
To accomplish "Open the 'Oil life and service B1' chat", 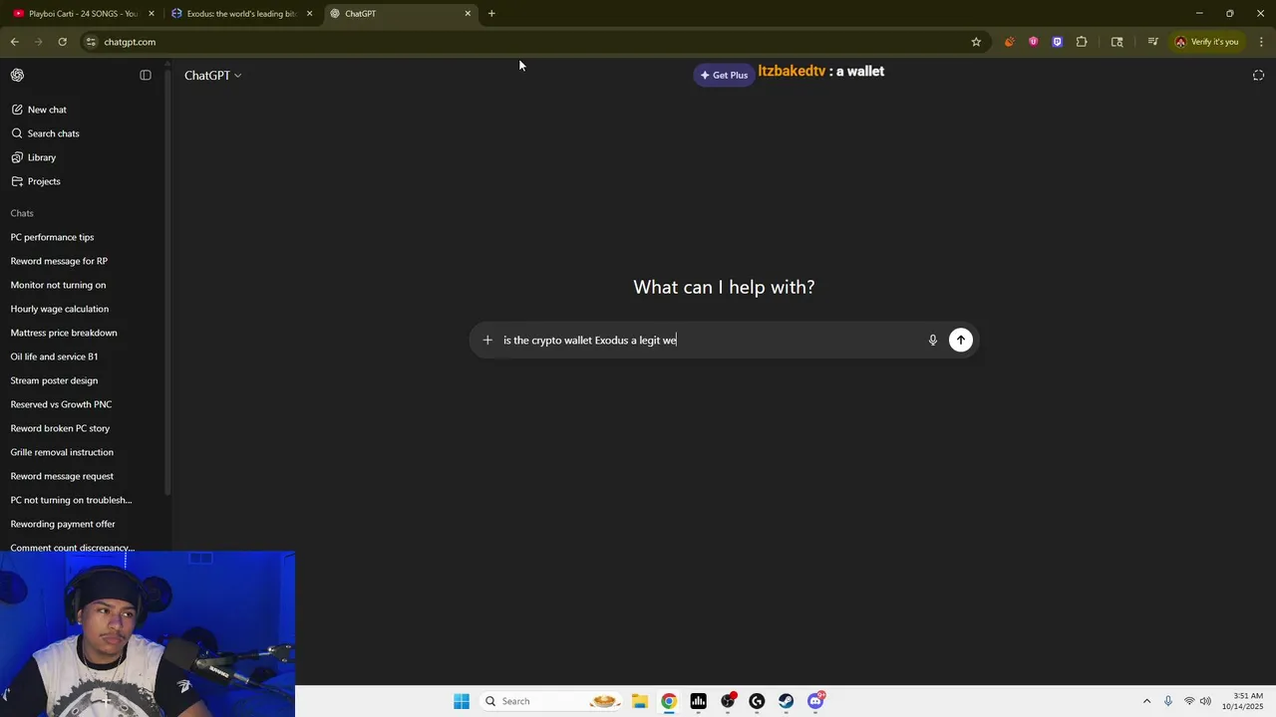I will 54,357.
